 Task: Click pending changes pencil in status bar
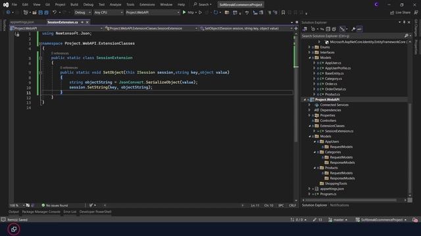point(317,220)
